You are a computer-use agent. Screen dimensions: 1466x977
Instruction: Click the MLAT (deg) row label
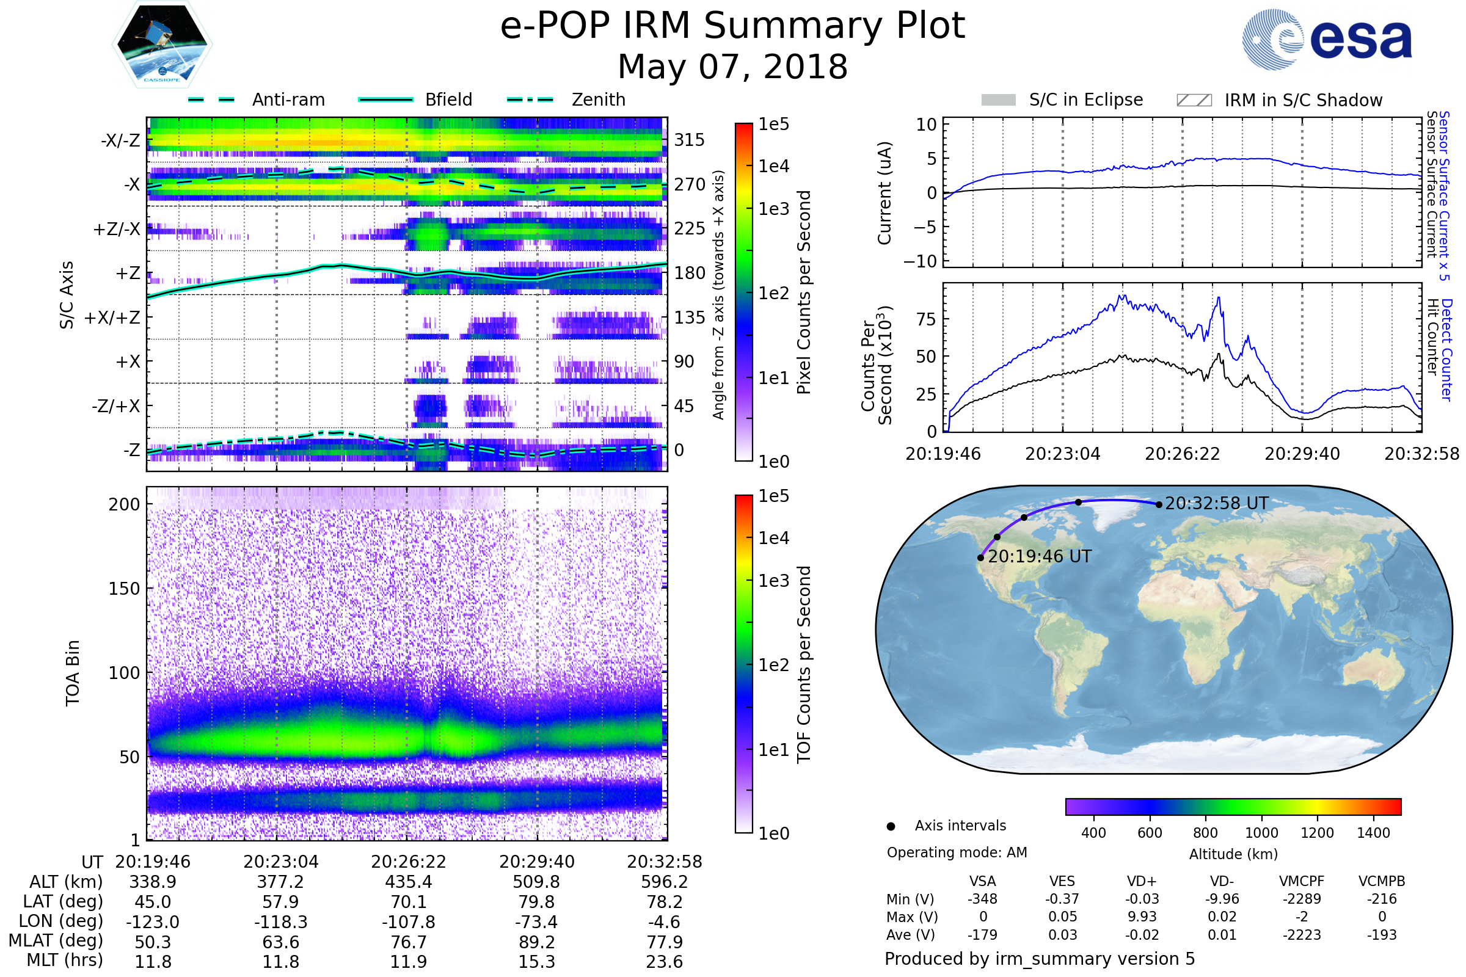pyautogui.click(x=56, y=940)
